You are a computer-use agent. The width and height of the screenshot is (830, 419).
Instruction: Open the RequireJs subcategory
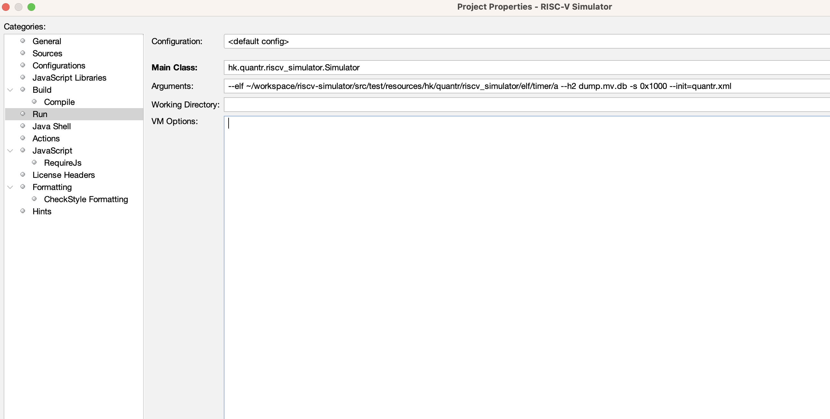63,163
